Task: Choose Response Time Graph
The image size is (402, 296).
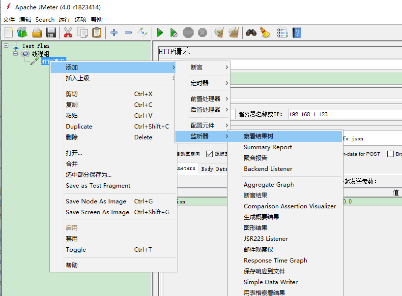Action: [x=285, y=260]
